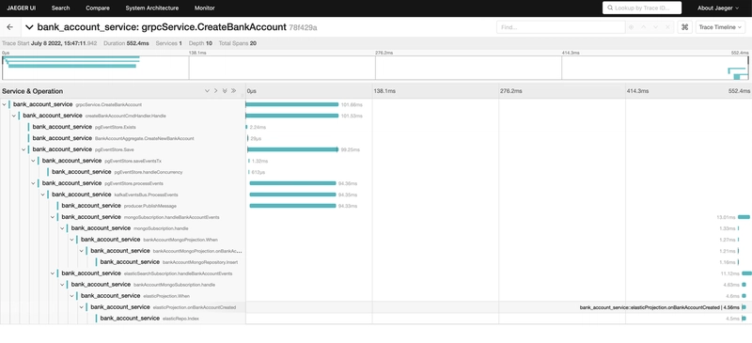
Task: Click the 4.56ms onBankAccountCreated span label
Action: point(660,307)
